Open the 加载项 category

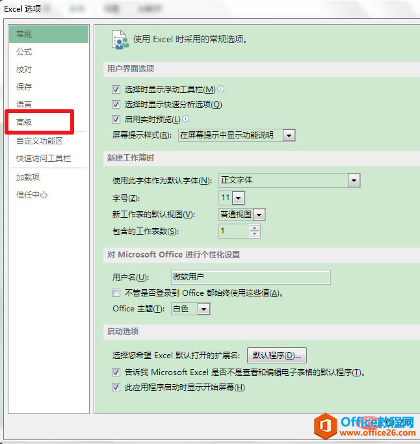(x=49, y=177)
